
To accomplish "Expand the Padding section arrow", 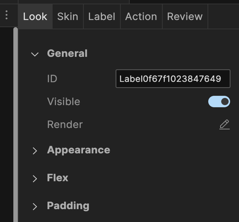I will [x=35, y=206].
